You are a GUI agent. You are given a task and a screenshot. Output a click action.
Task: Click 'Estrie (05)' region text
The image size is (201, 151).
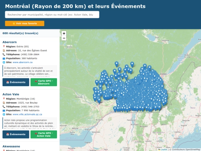click(x=23, y=47)
